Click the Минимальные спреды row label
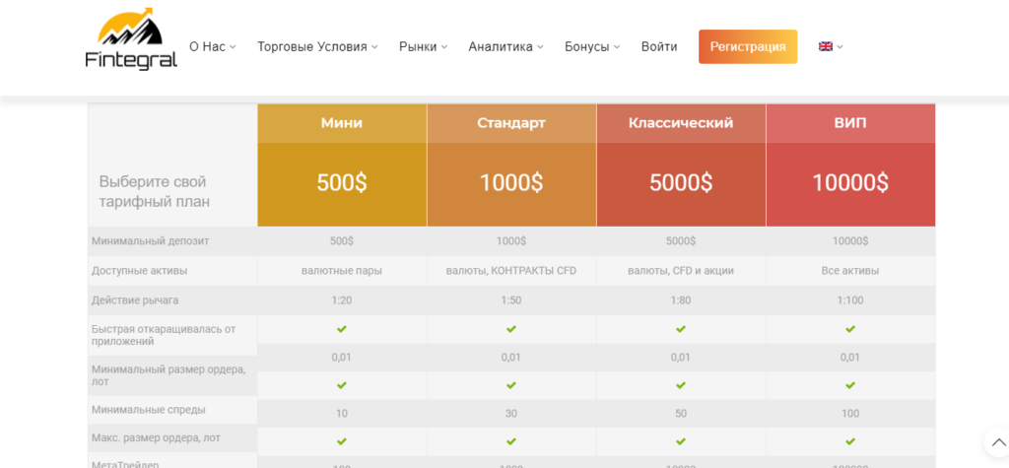Screen dimensions: 1009x468 [x=149, y=410]
